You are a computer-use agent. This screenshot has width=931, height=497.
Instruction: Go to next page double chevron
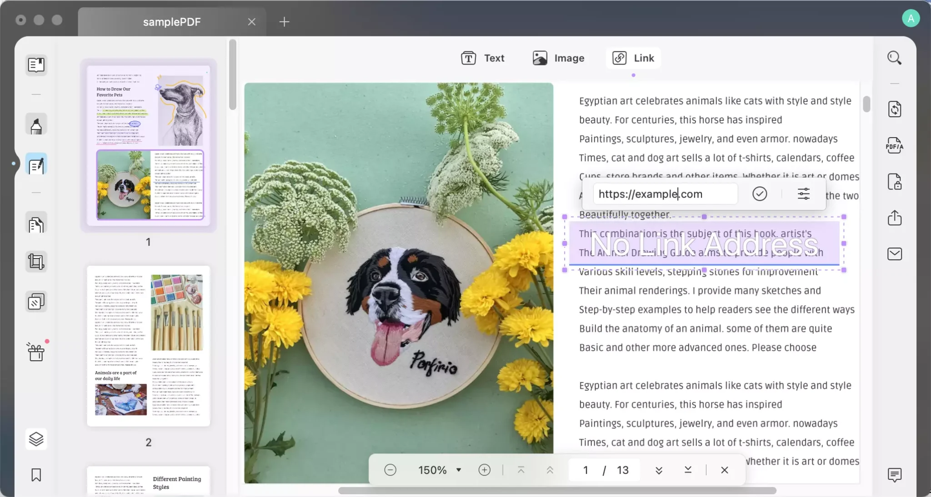(x=659, y=470)
